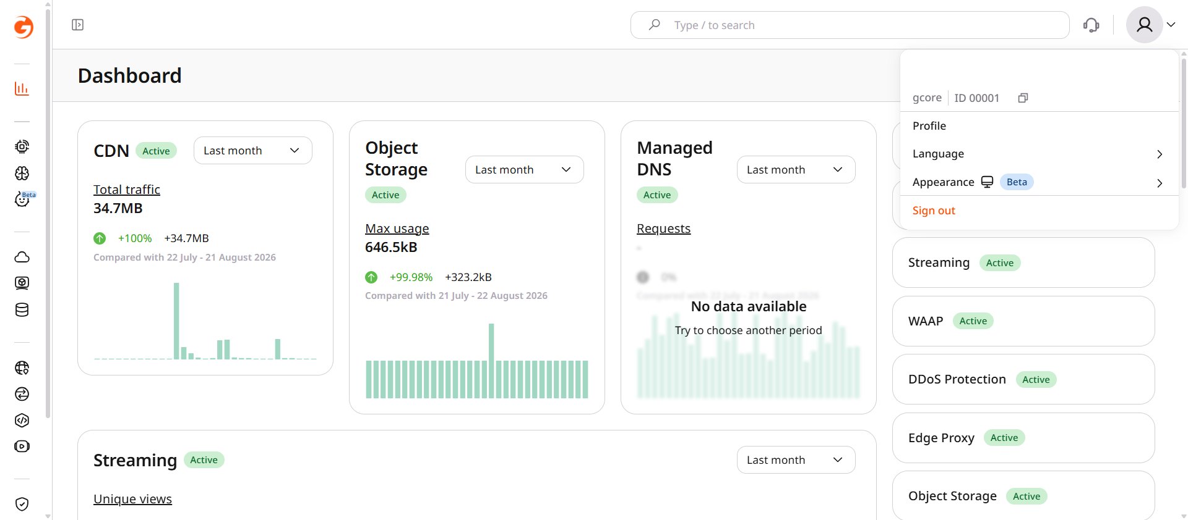Viewport: 1188px width, 520px height.
Task: Open the cloud icon in the sidebar
Action: click(x=22, y=257)
